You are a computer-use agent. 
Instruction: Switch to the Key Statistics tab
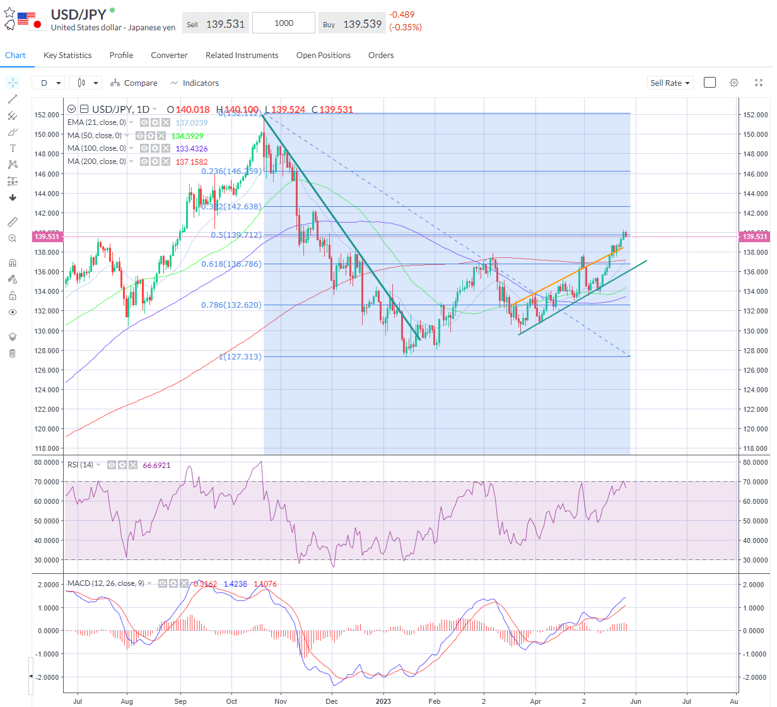tap(67, 56)
